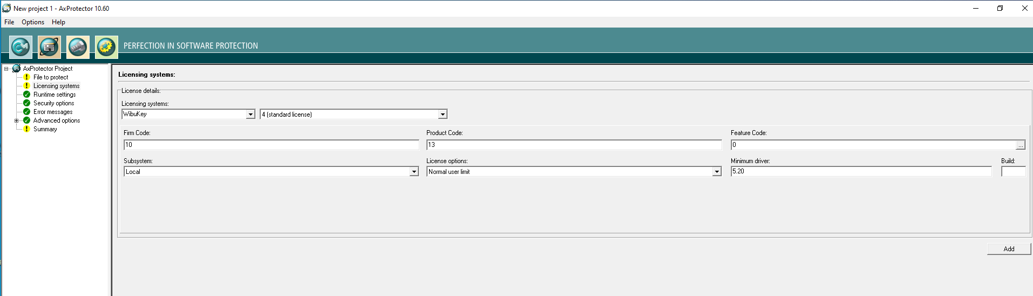1033x296 pixels.
Task: Select File to protect in tree
Action: point(51,77)
